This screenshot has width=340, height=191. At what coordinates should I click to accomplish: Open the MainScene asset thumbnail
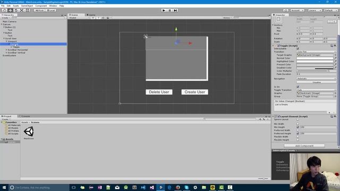[x=29, y=132]
